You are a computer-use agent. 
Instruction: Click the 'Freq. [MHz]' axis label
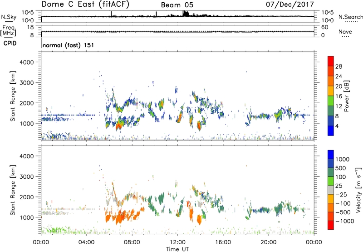point(8,31)
